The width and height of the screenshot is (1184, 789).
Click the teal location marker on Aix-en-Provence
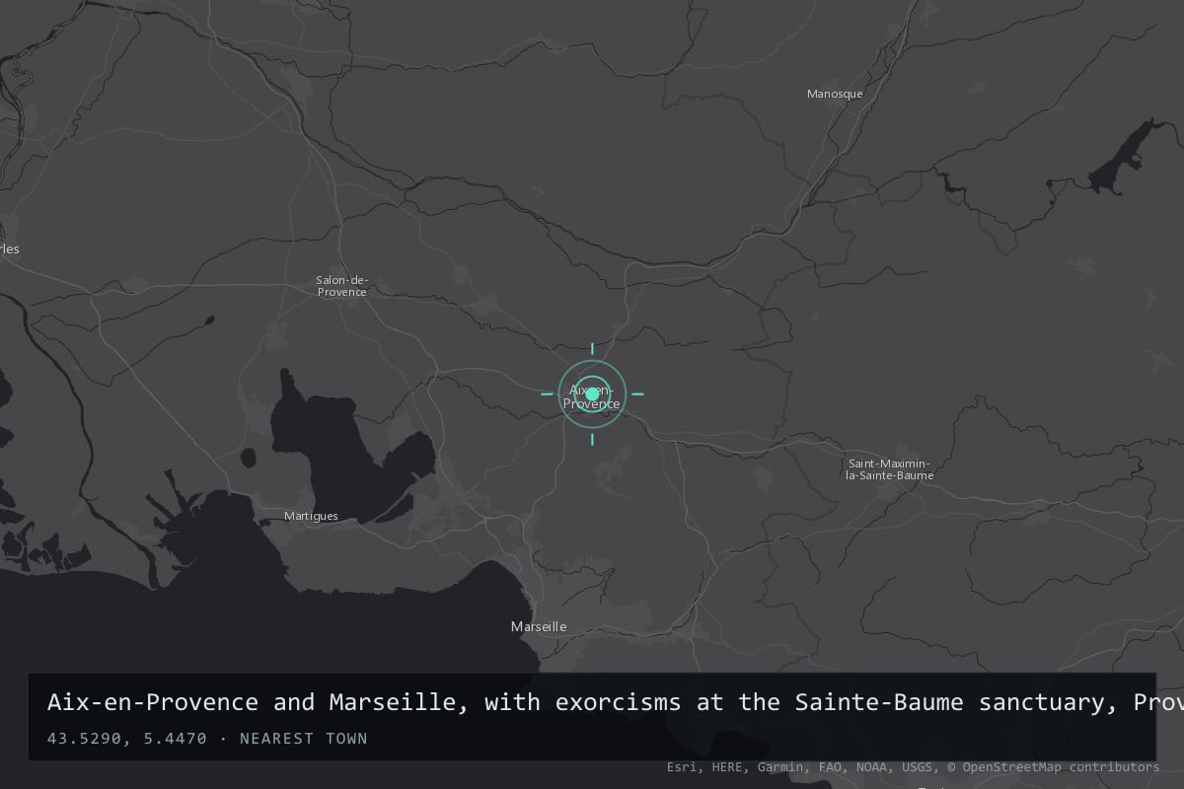pos(592,394)
